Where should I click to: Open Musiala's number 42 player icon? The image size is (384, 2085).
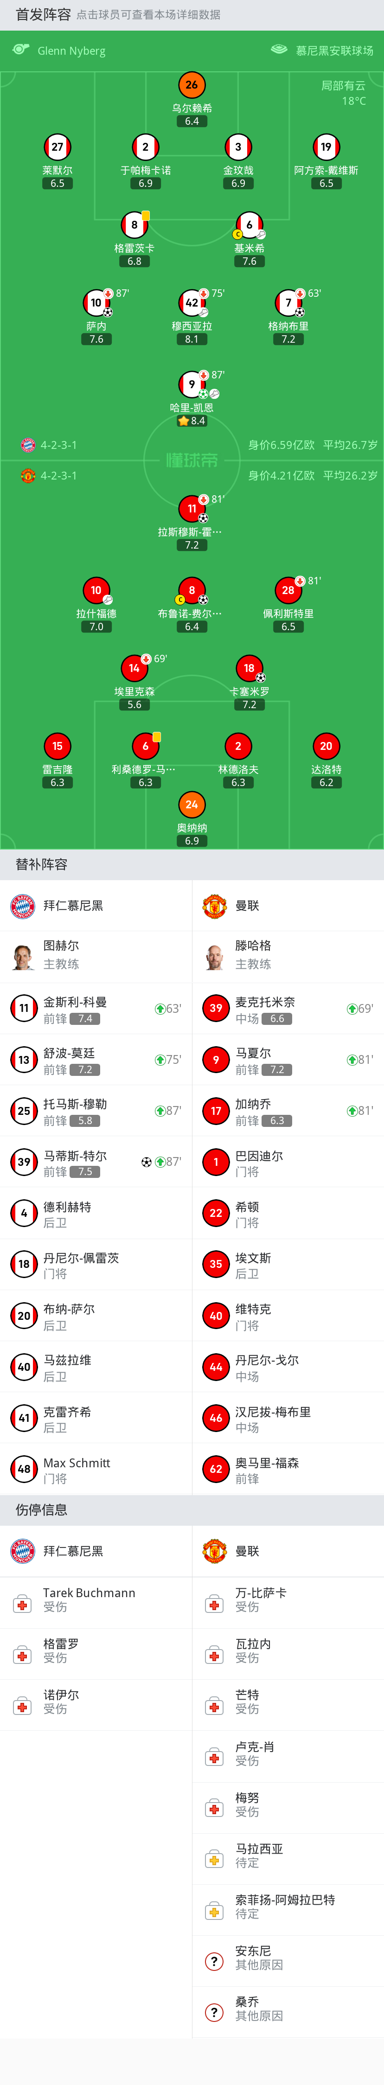(x=192, y=303)
